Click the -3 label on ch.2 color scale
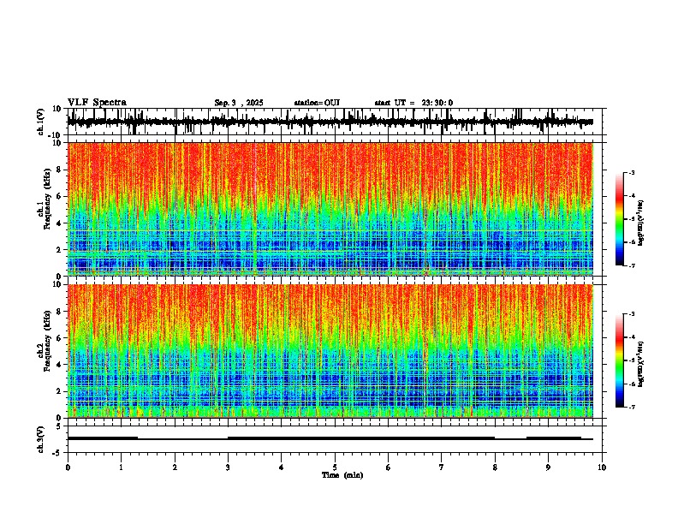678x524 pixels. (631, 314)
